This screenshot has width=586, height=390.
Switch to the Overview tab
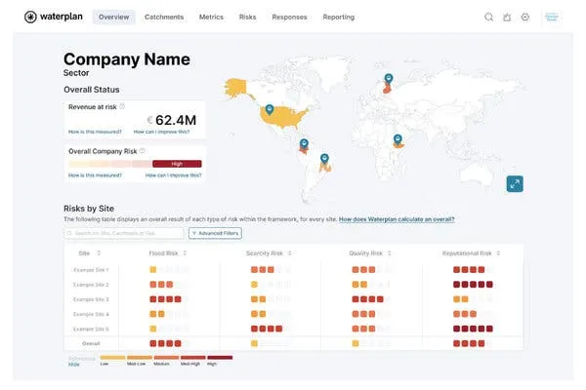(x=113, y=18)
